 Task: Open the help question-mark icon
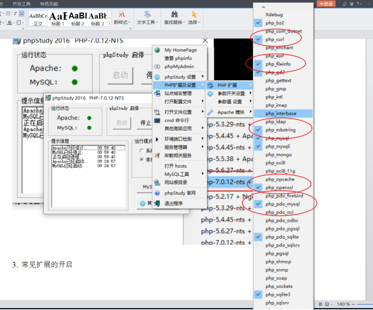click(357, 4)
